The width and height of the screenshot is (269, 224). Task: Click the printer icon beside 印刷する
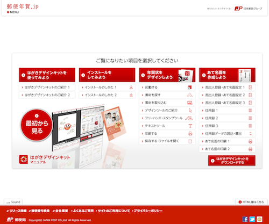coord(190,134)
